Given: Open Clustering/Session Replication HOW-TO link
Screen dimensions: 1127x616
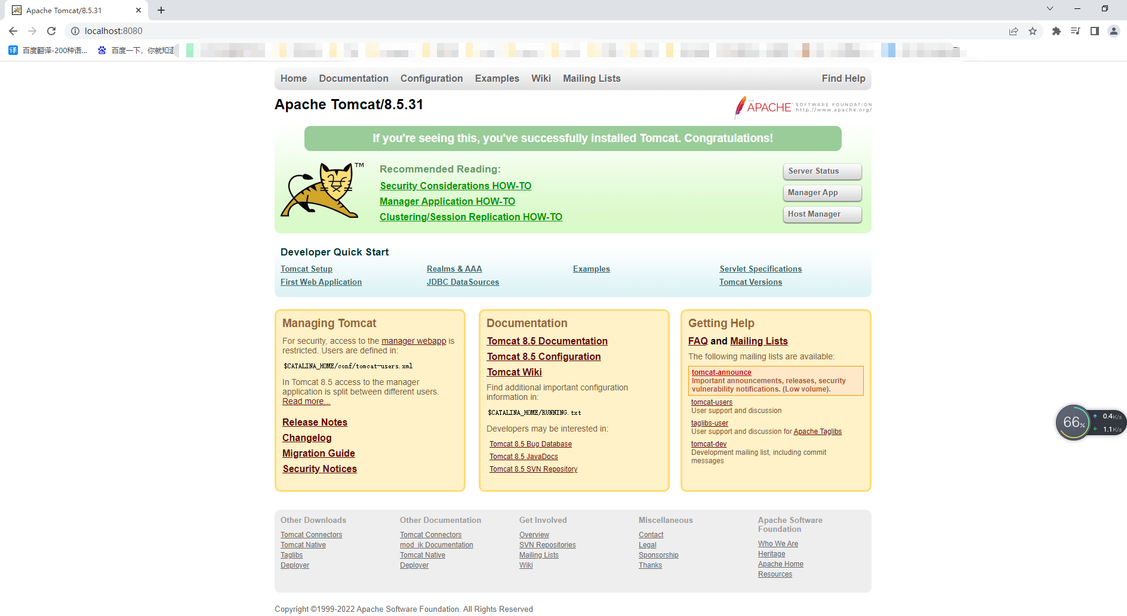Looking at the screenshot, I should (471, 217).
